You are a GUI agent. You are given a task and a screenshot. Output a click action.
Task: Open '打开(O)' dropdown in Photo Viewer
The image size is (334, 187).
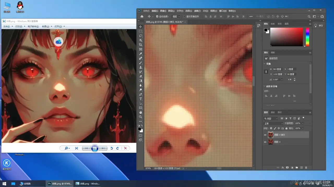click(59, 27)
